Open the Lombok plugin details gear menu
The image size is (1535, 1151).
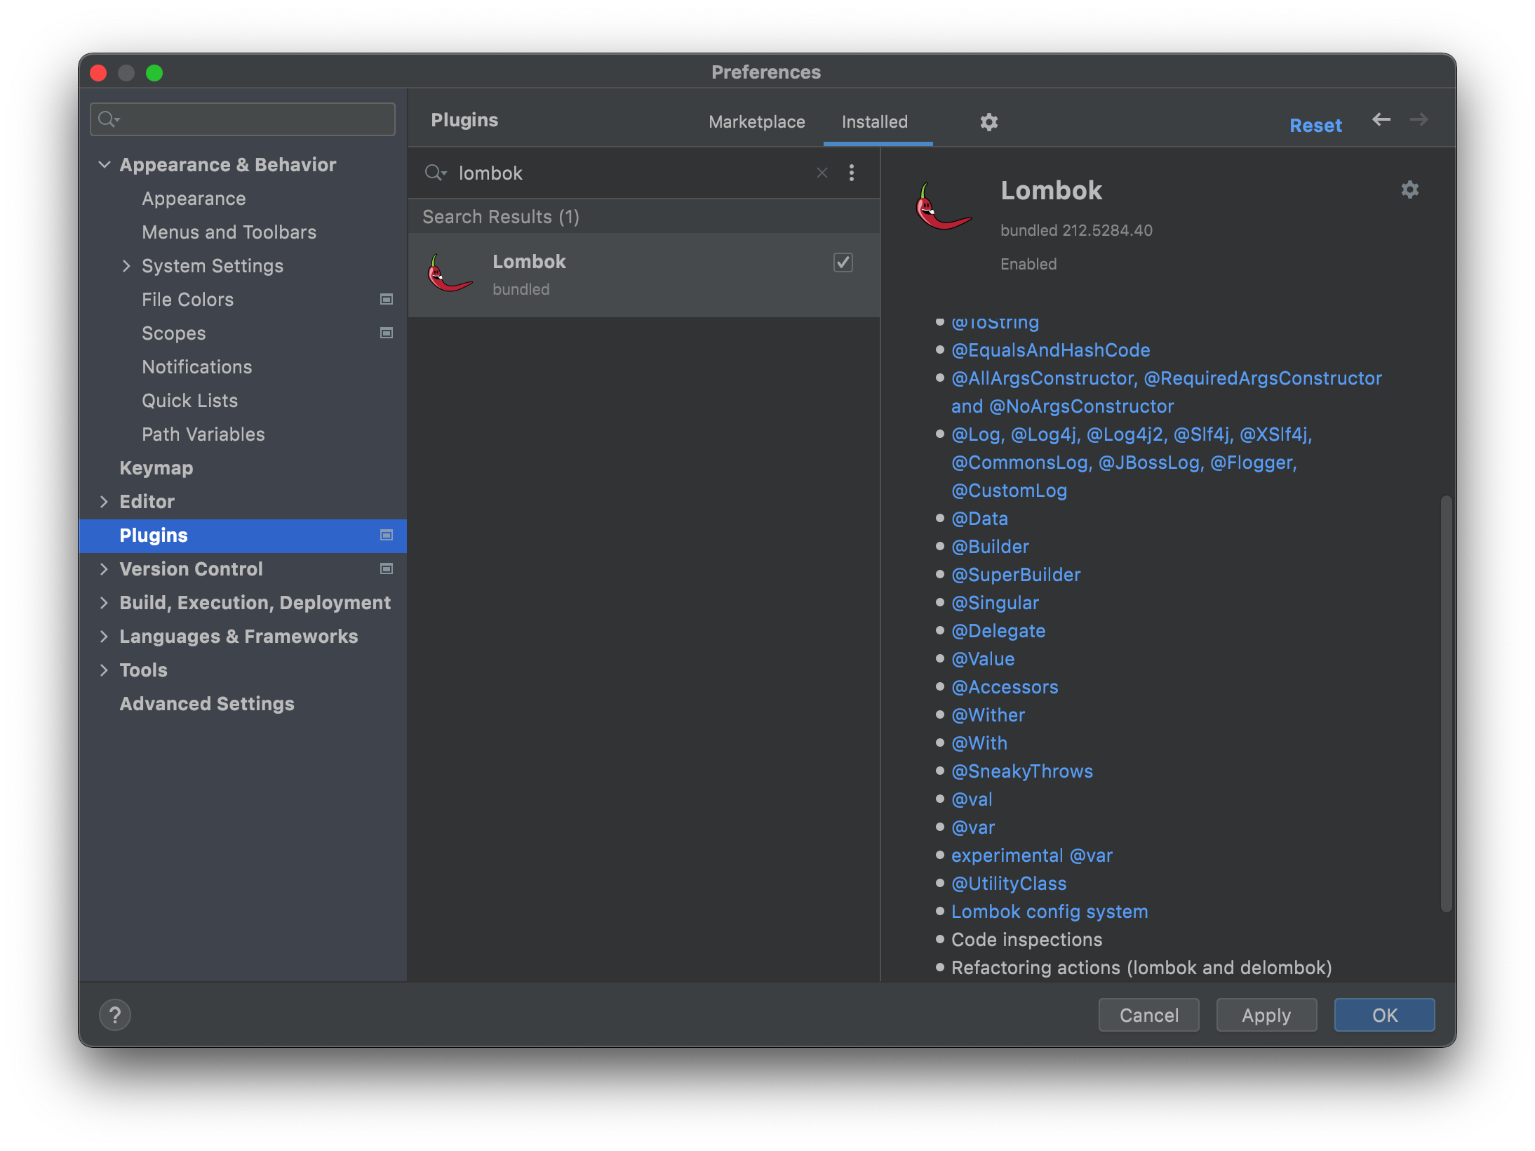1409,189
